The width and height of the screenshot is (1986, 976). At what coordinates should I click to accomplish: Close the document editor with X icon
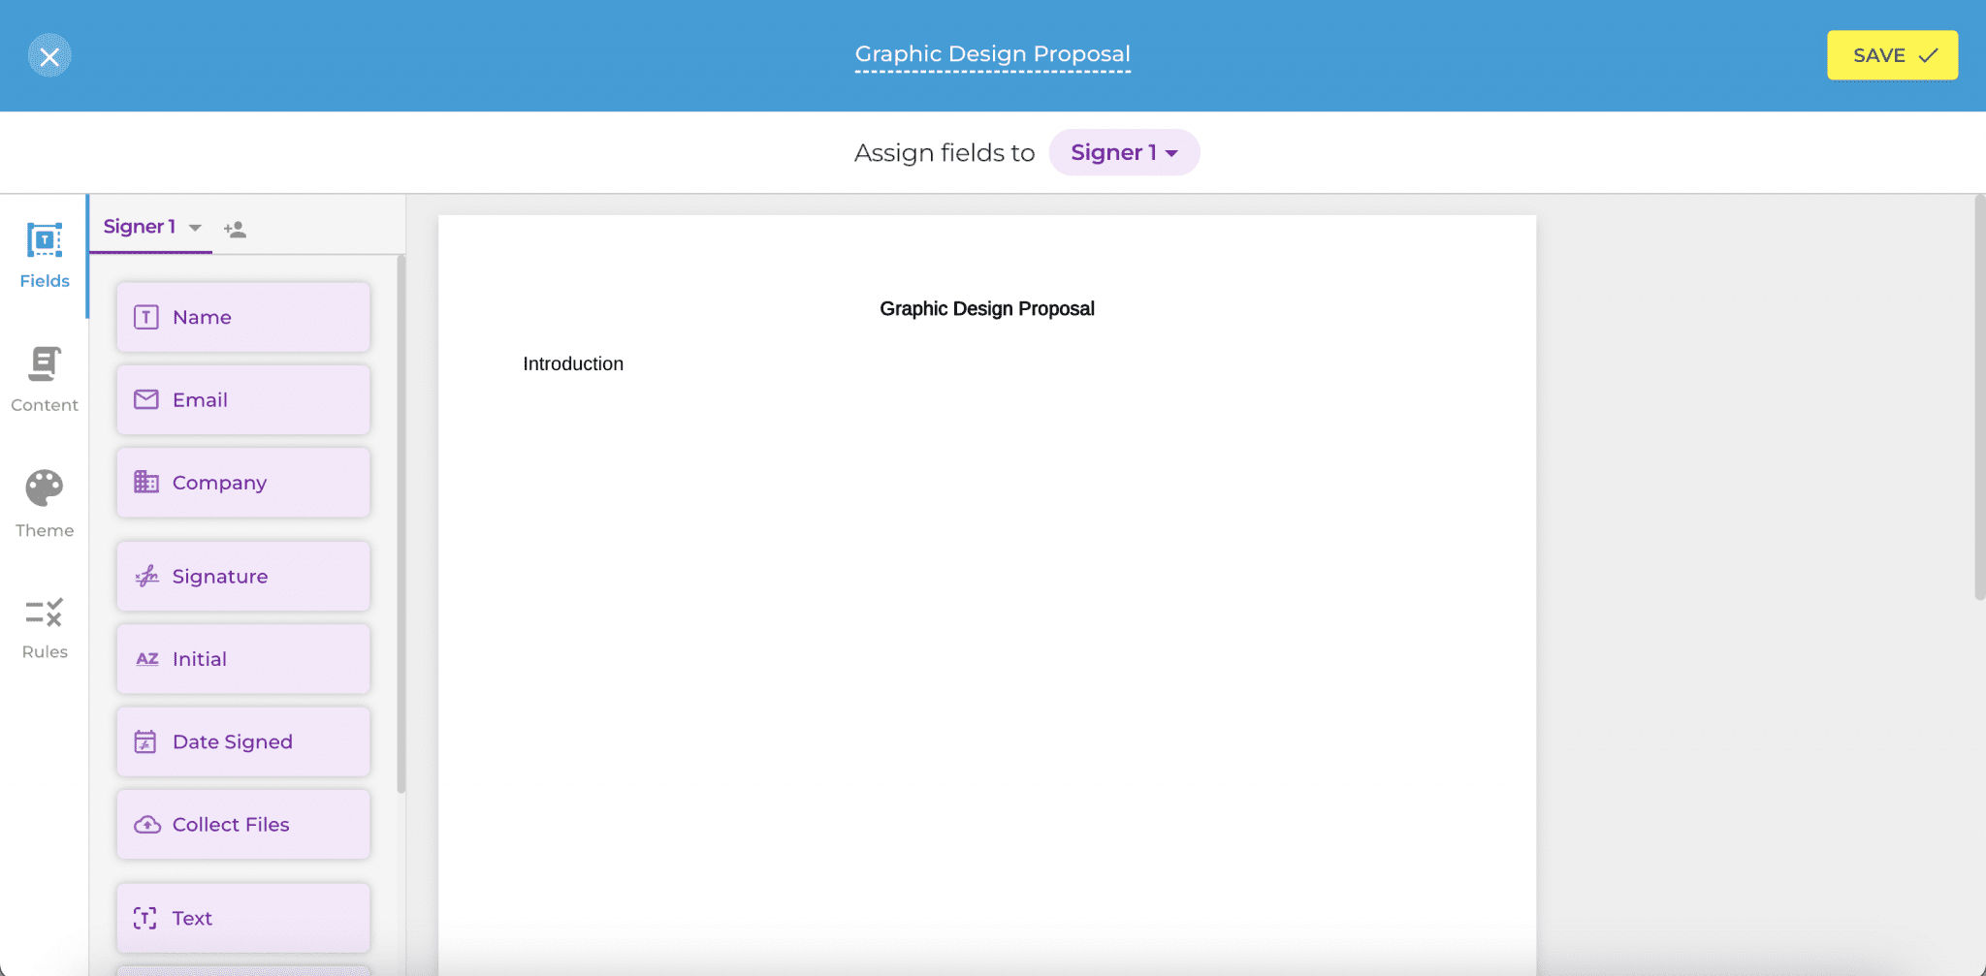tap(49, 56)
